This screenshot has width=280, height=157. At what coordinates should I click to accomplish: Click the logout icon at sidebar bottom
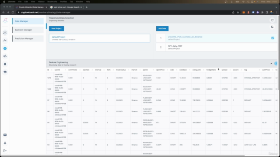[x=5, y=150]
